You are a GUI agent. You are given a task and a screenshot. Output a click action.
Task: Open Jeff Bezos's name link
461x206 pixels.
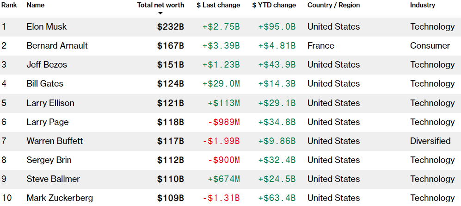[x=47, y=65]
